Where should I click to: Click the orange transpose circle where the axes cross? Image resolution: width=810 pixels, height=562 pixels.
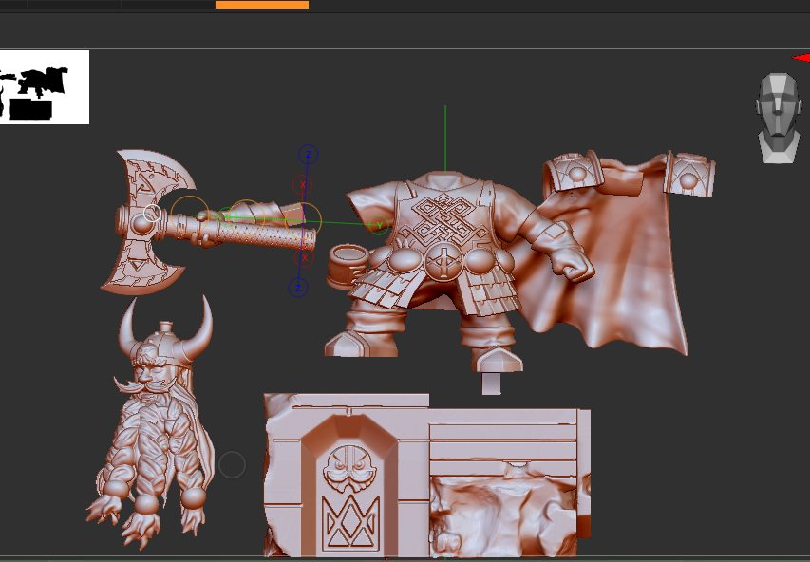pyautogui.click(x=303, y=220)
